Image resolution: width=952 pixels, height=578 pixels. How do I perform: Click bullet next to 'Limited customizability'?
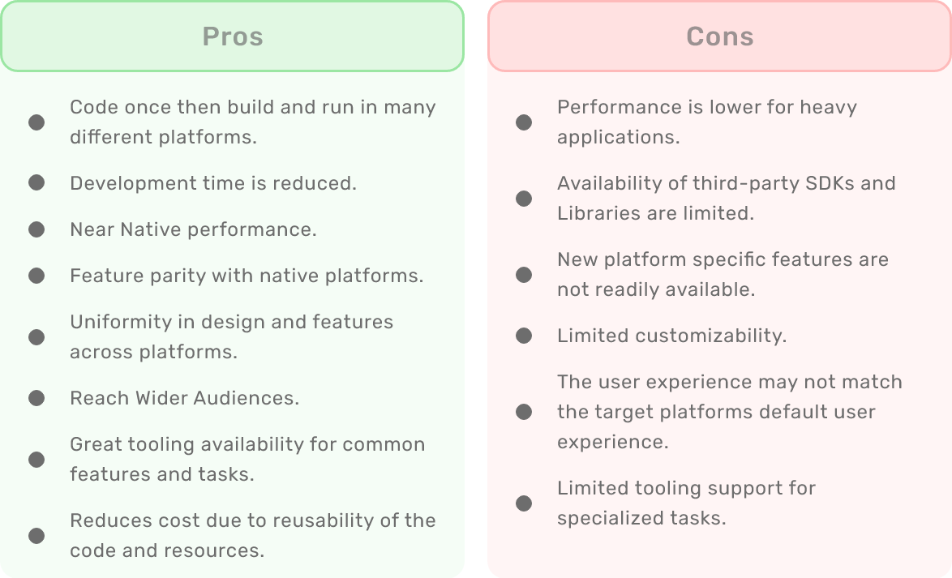tap(524, 336)
